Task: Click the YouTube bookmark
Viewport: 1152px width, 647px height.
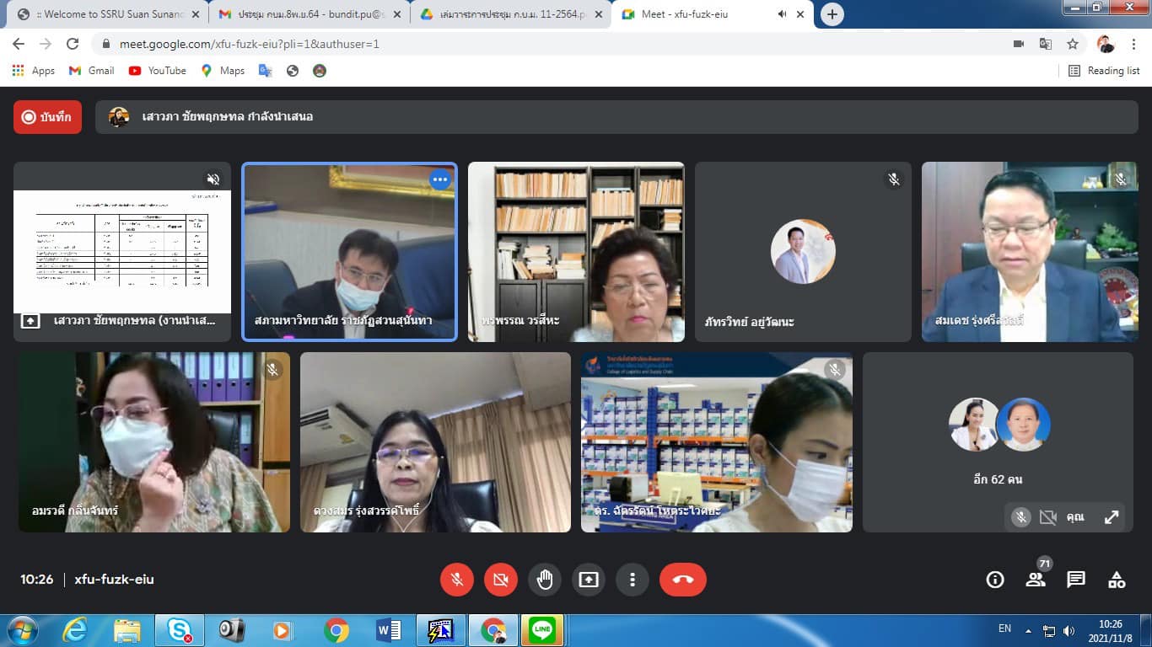Action: click(158, 71)
